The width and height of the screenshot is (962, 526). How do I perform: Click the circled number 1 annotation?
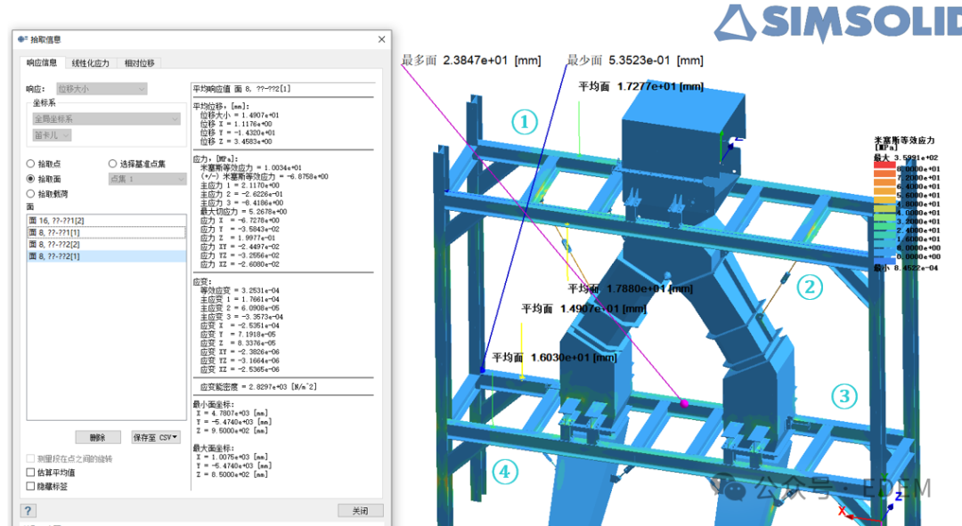coord(524,121)
